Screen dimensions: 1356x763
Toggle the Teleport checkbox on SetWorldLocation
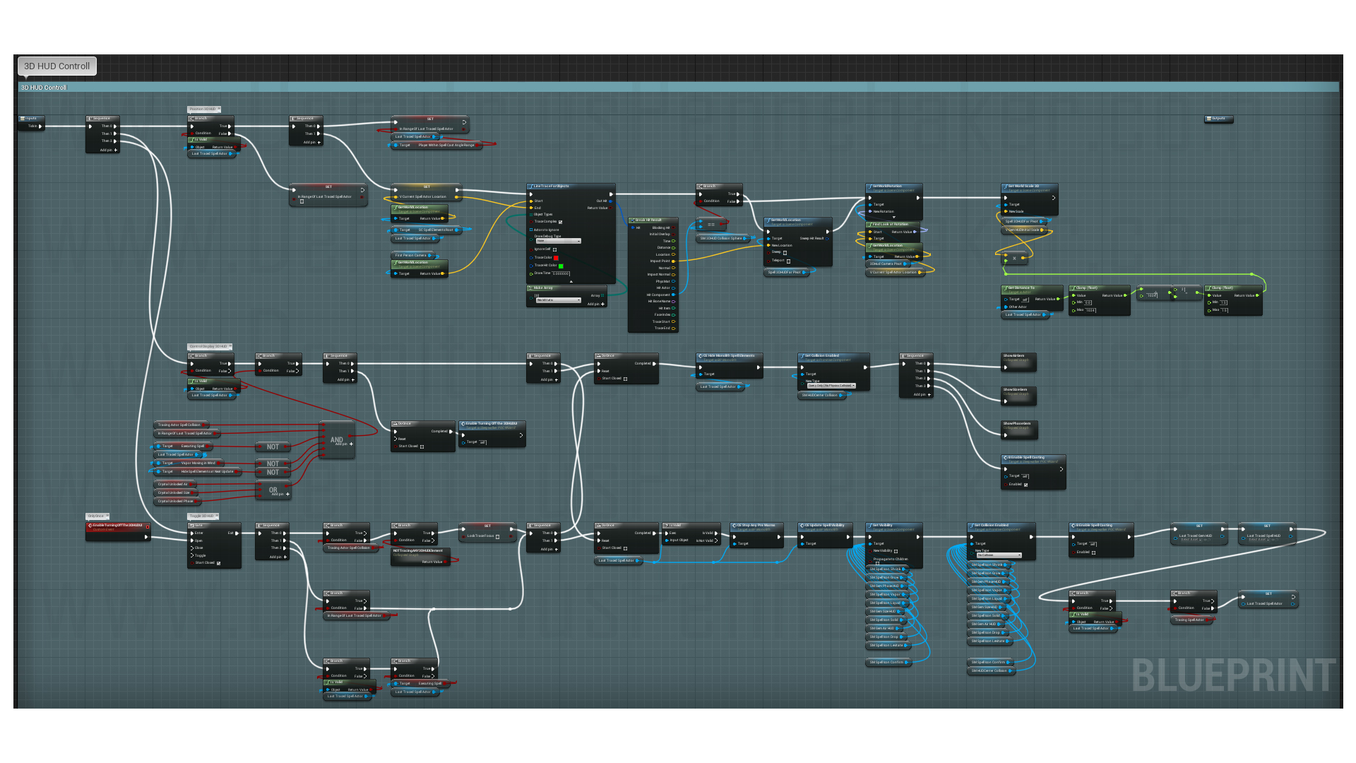tap(788, 261)
